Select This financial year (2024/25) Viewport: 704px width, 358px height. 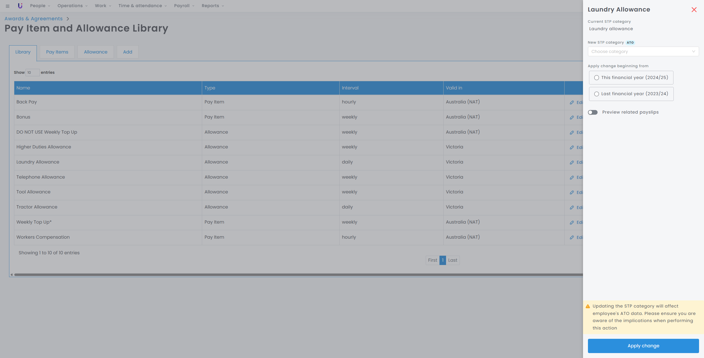pos(596,78)
